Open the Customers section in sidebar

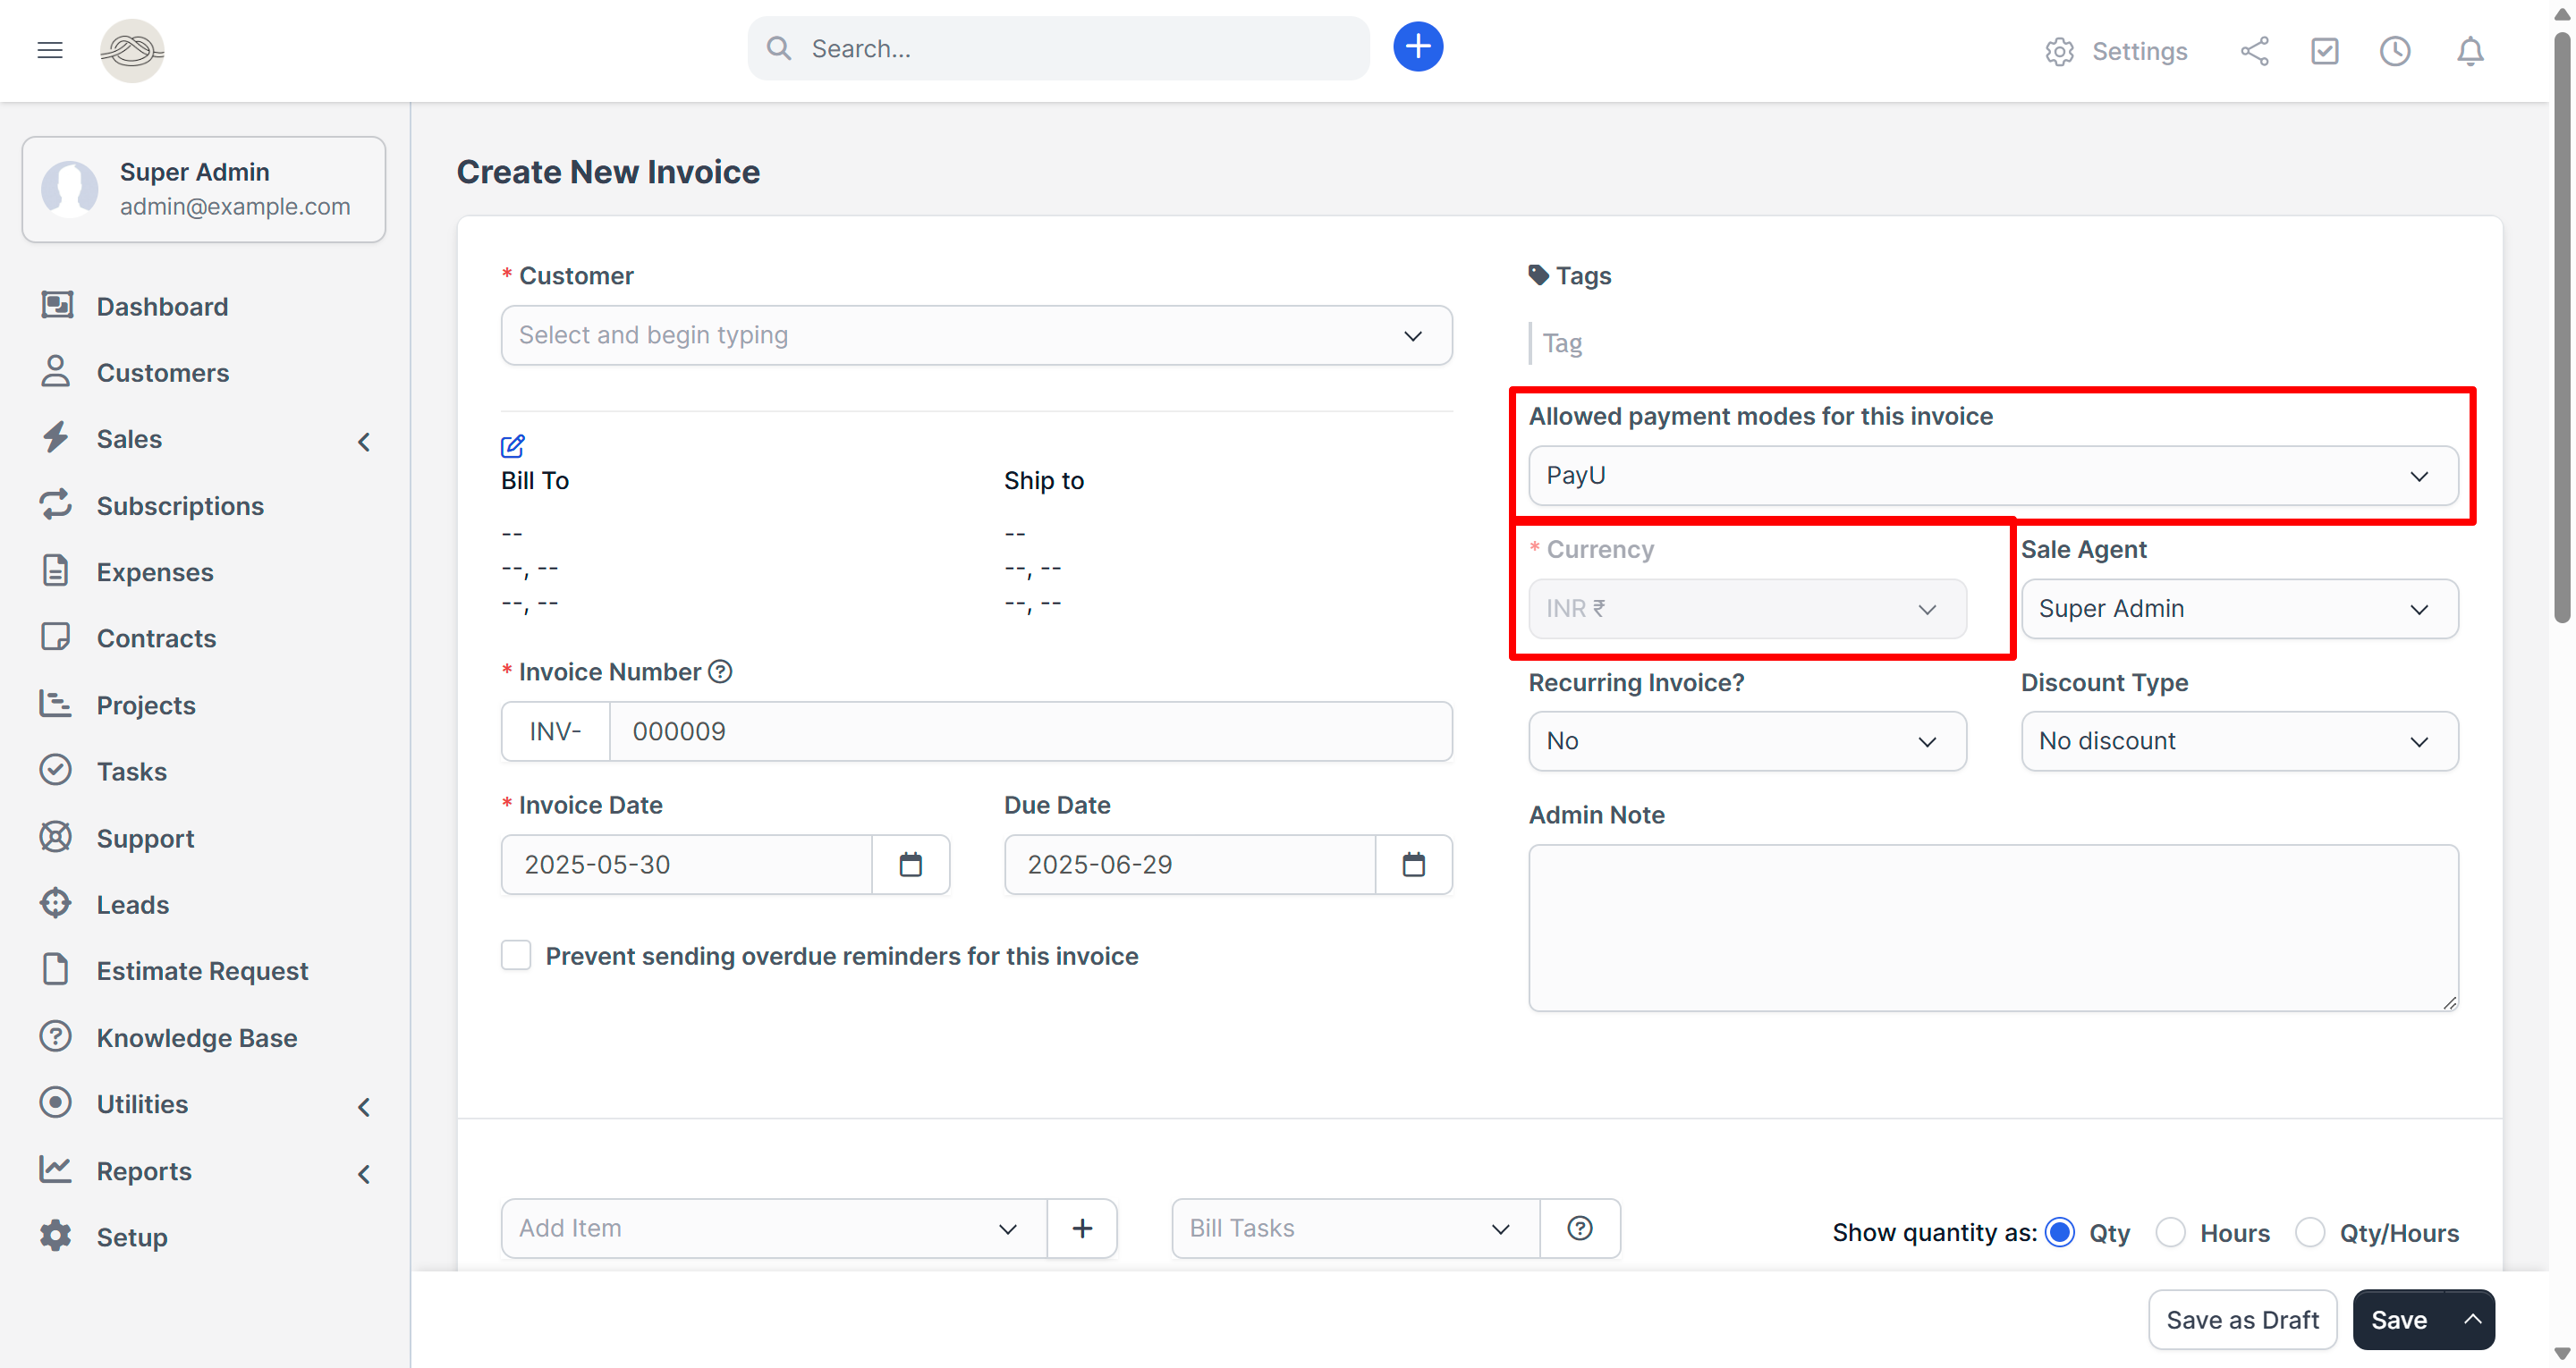[163, 372]
